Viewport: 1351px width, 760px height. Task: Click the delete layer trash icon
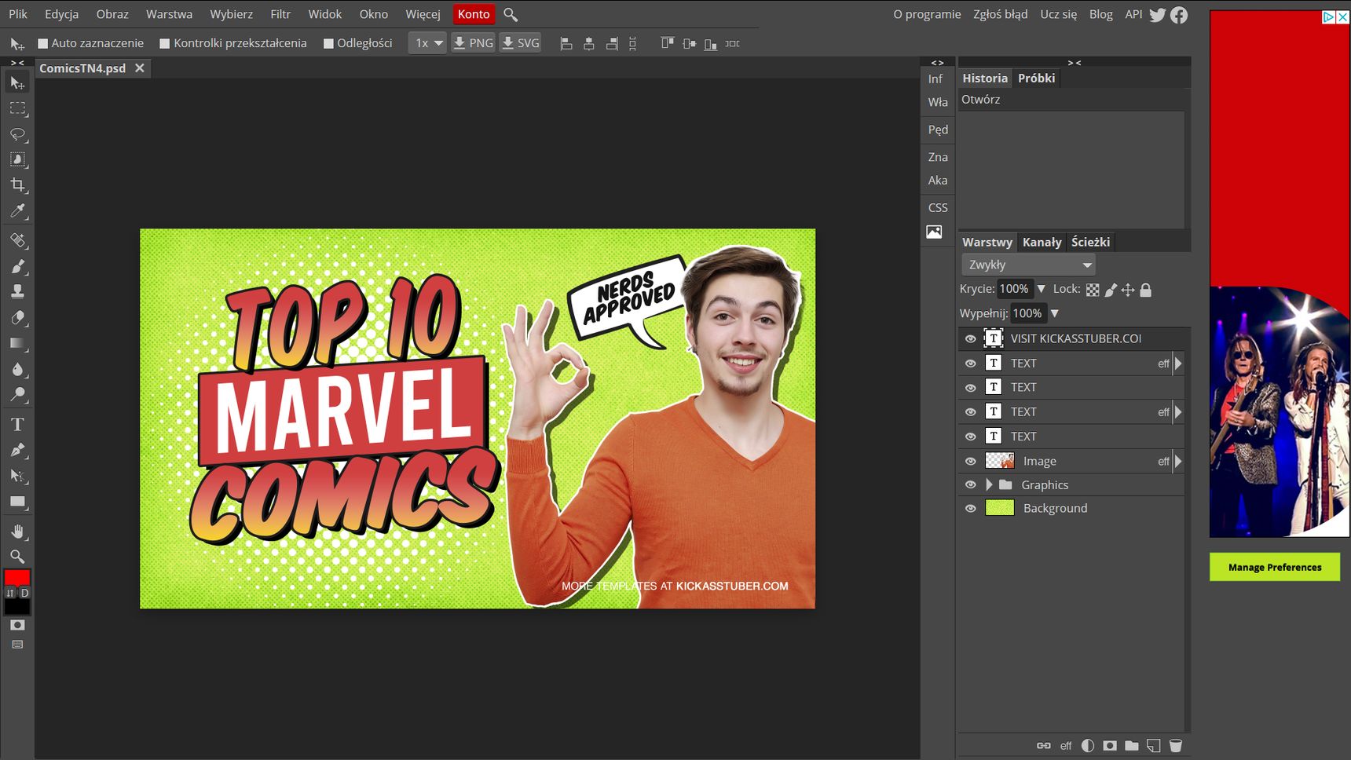coord(1176,746)
